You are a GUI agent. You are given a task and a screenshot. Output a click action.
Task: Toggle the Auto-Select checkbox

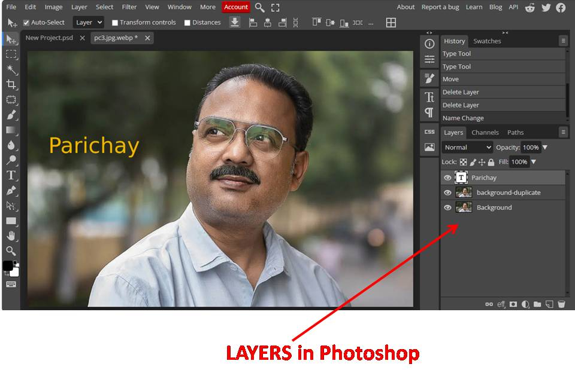(26, 23)
